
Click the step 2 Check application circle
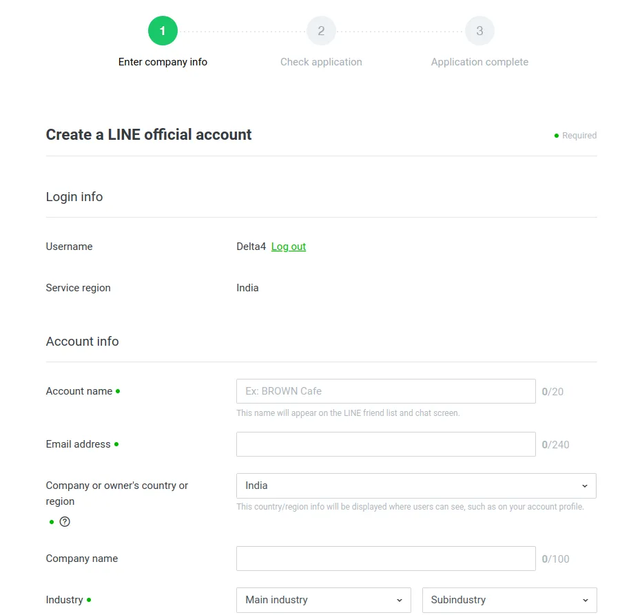point(321,30)
